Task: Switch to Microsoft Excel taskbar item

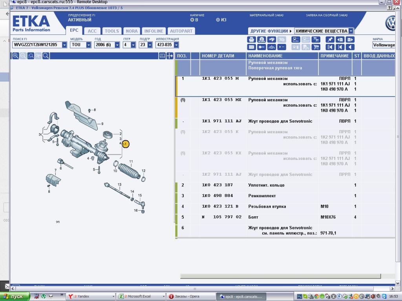Action: coord(141,296)
